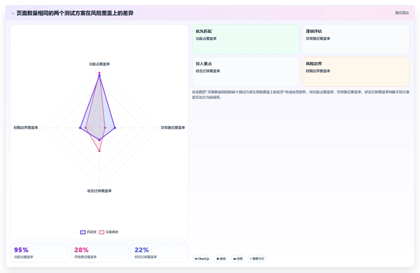The width and height of the screenshot is (420, 273).
Task: Click the wave icon beside the page title
Action: [x=12, y=13]
